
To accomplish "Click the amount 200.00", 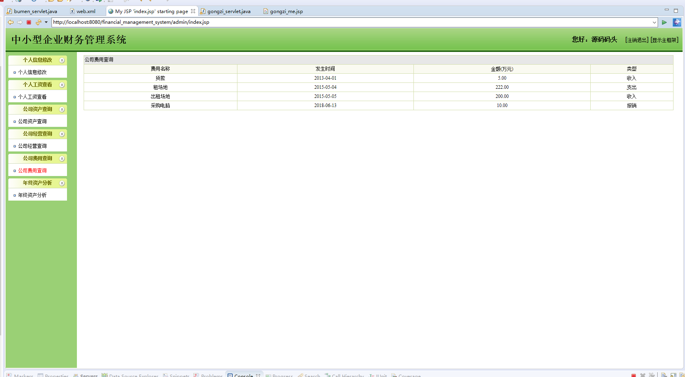I will pyautogui.click(x=502, y=96).
